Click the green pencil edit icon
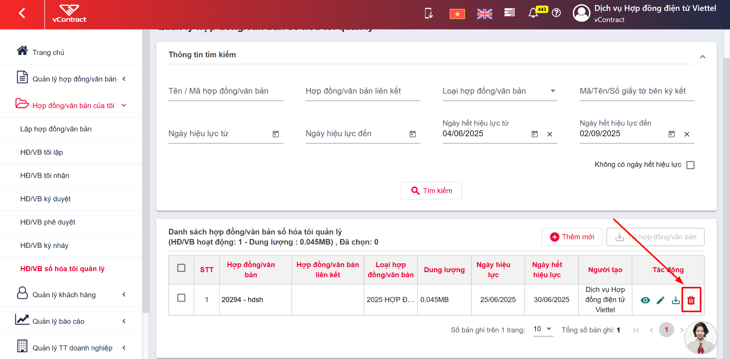This screenshot has height=359, width=730. (660, 300)
